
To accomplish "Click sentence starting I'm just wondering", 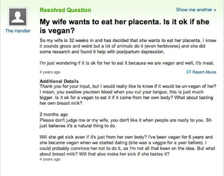I will [127, 63].
